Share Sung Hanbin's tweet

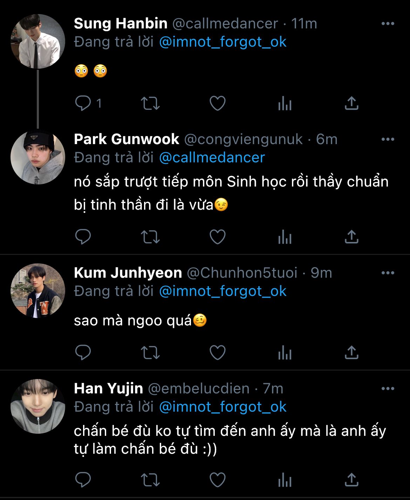pos(351,103)
